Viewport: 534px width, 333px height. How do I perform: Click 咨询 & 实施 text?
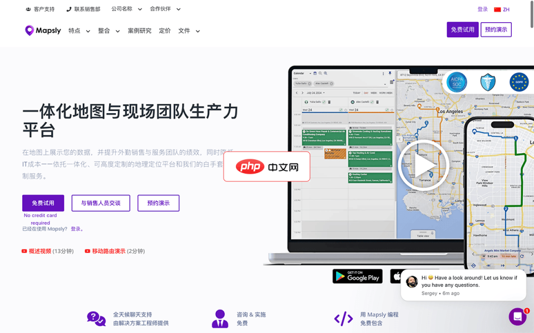tap(251, 315)
